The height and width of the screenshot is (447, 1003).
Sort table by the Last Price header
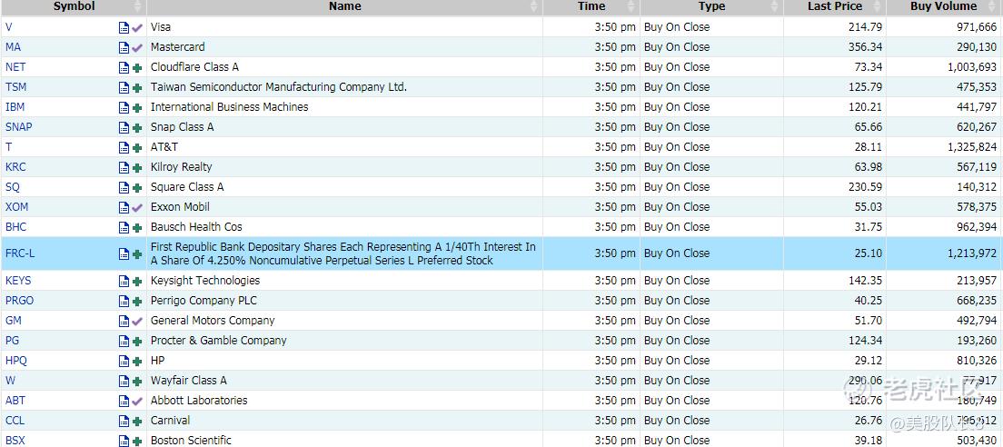click(x=835, y=6)
